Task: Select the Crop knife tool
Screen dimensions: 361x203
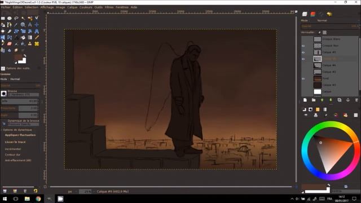Action: coord(10,31)
